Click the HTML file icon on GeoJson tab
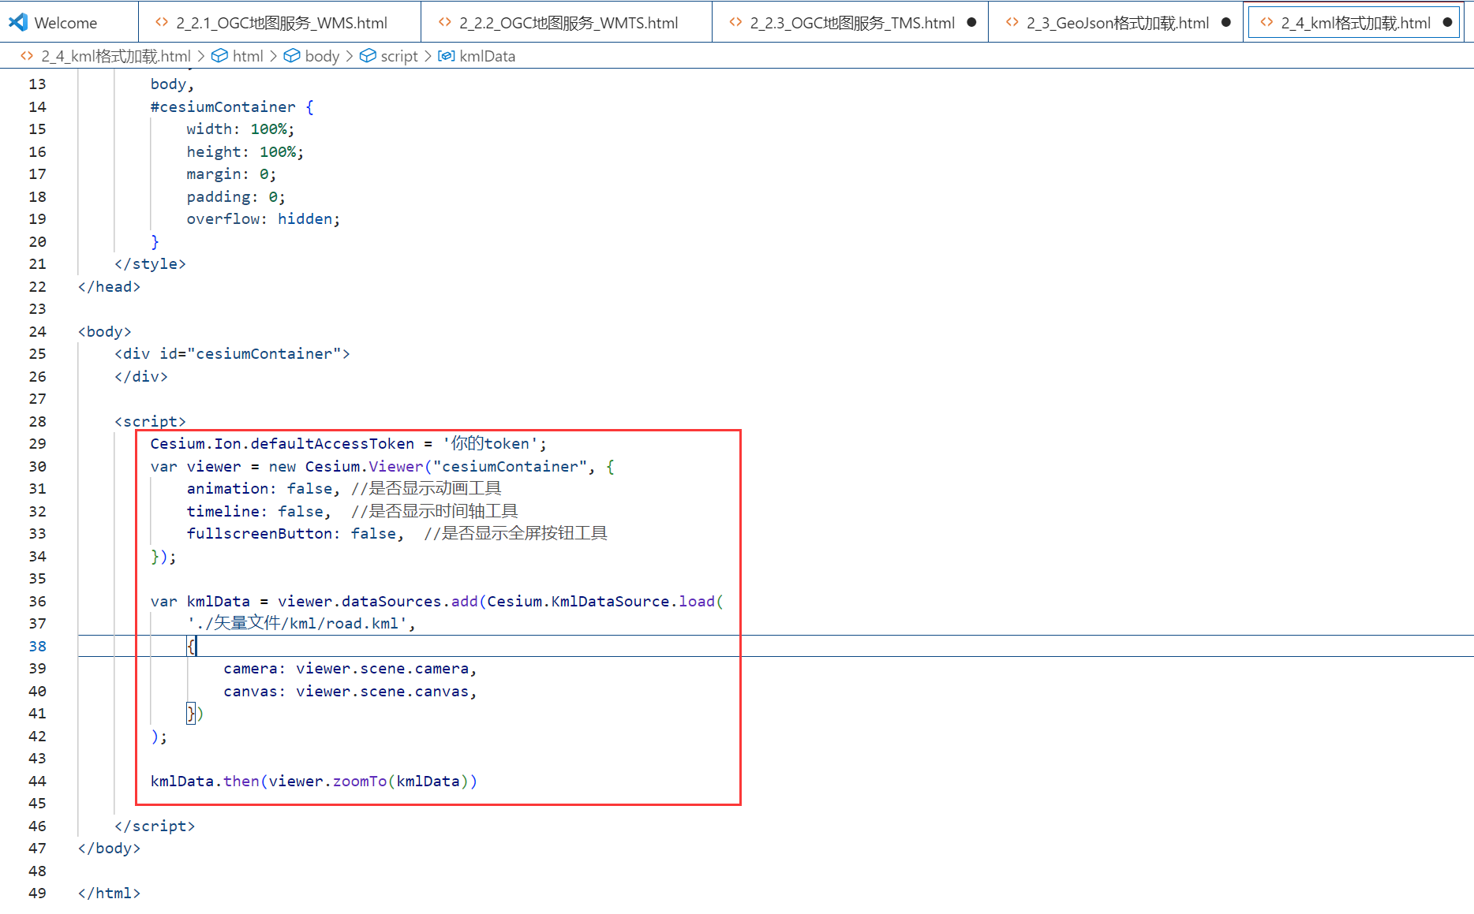Viewport: 1474px width, 914px height. 1012,22
